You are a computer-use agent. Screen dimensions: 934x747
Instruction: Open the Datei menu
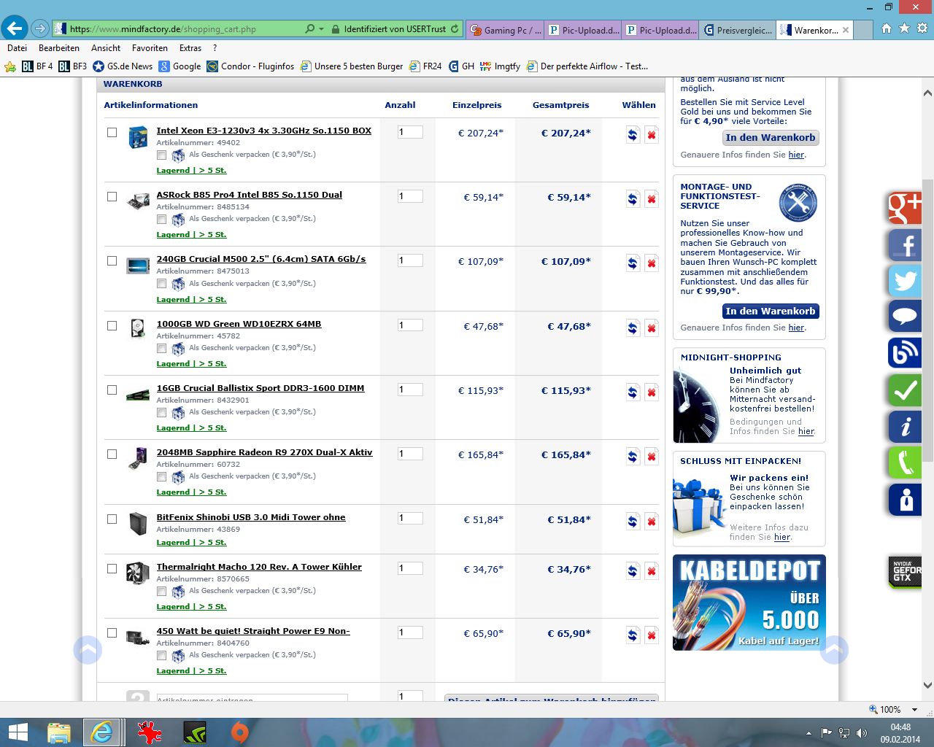point(17,48)
